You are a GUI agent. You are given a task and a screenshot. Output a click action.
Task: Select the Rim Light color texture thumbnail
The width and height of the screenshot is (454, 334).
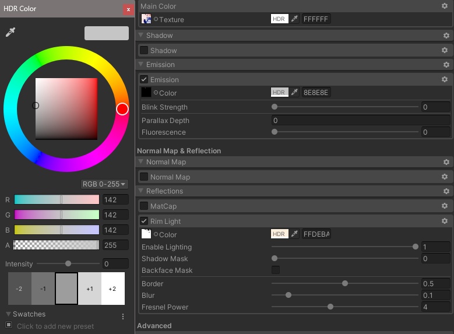146,234
